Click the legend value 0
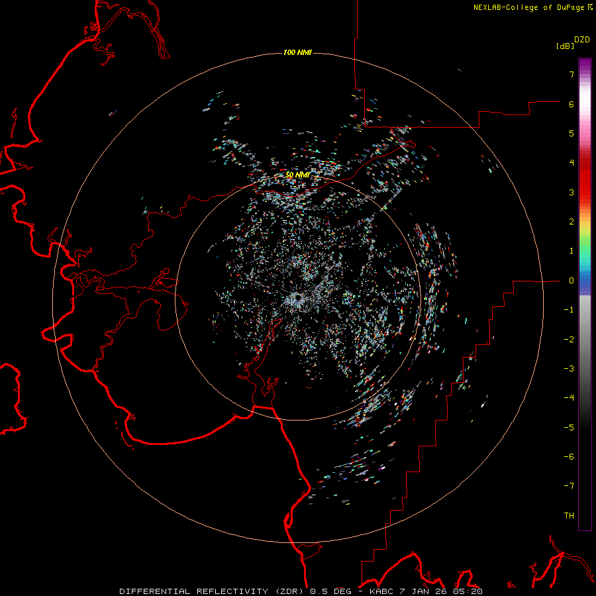This screenshot has height=596, width=596. tap(571, 281)
